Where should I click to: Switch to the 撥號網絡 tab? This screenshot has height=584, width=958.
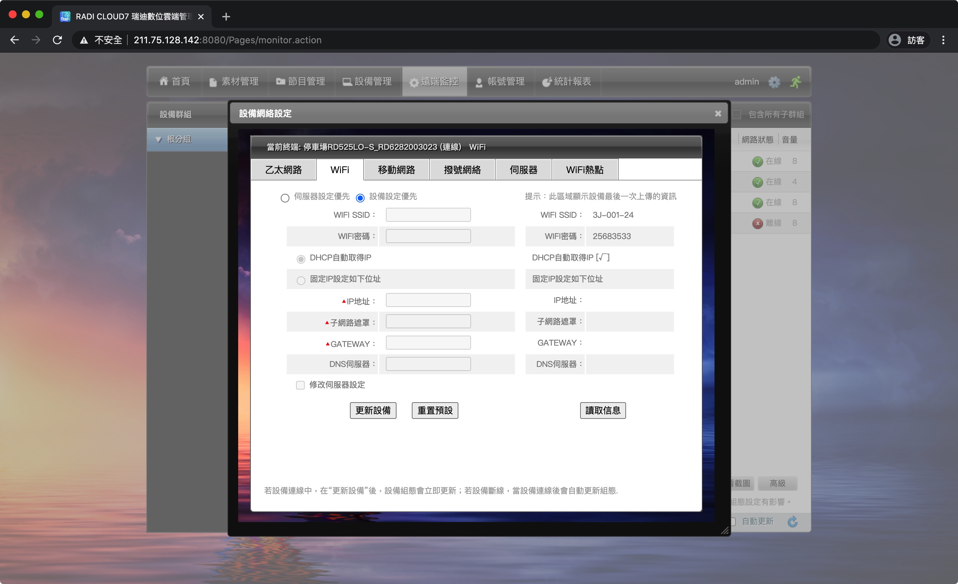tap(462, 169)
